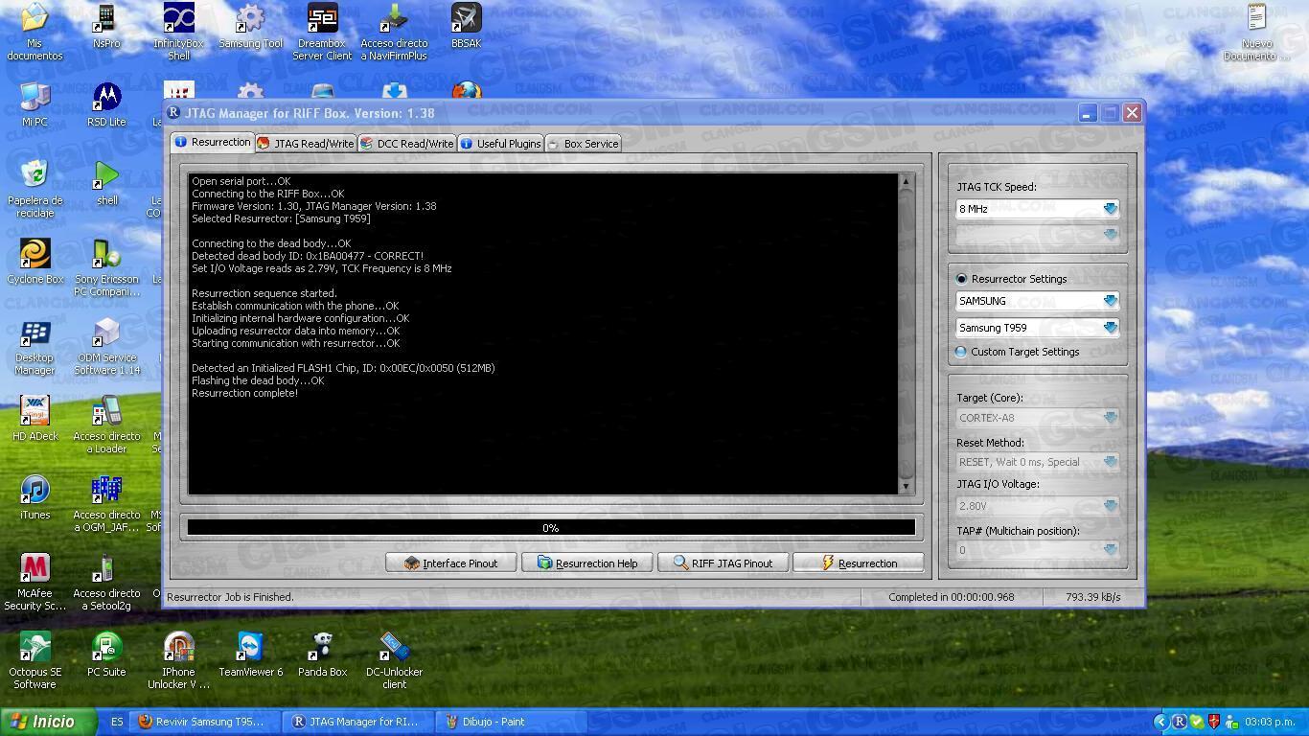This screenshot has height=736, width=1309.
Task: Select Resurrector Settings radio button
Action: [x=962, y=279]
